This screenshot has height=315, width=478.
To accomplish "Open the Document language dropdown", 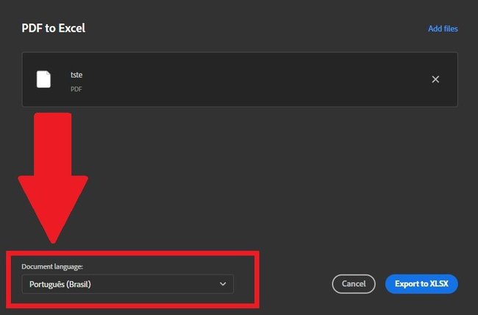I will (x=128, y=284).
